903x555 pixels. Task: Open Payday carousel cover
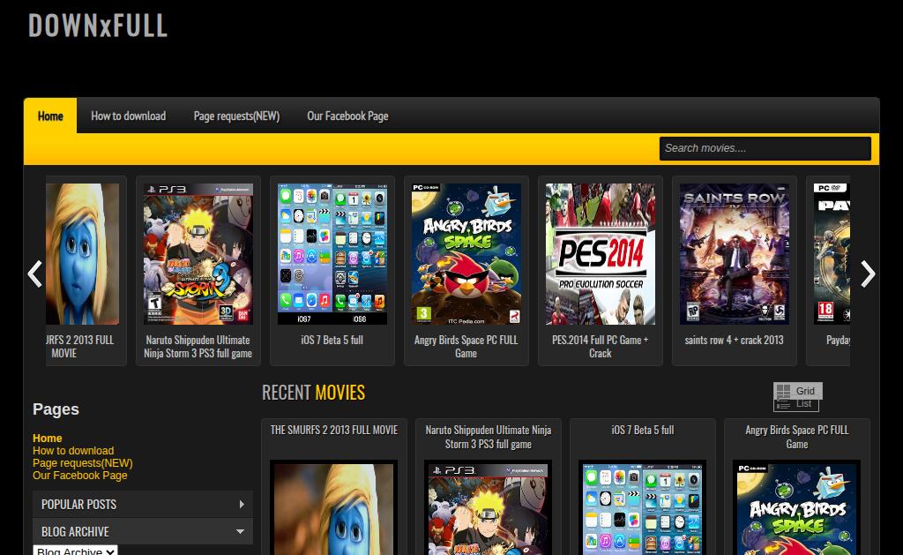pyautogui.click(x=832, y=254)
